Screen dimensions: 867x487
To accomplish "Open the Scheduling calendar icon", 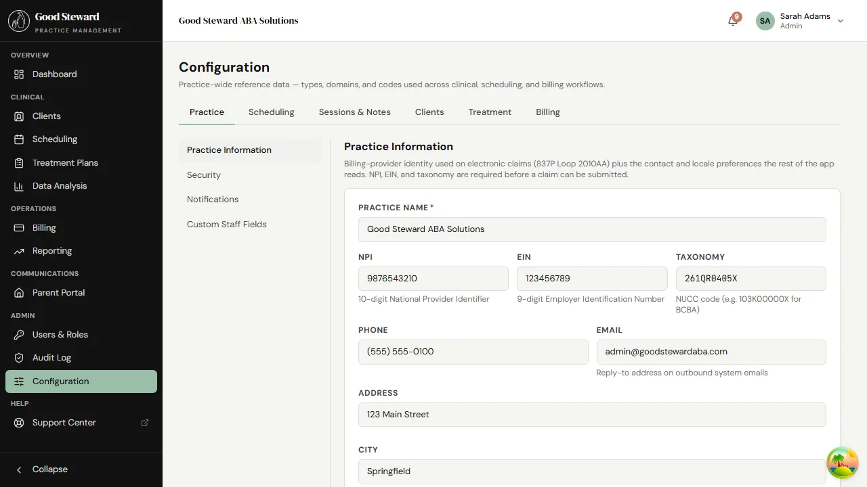I will click(x=20, y=139).
